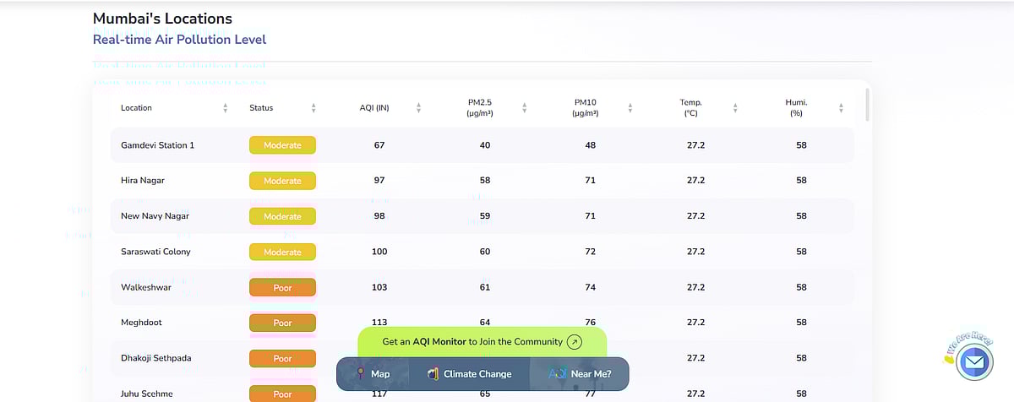This screenshot has height=402, width=1014.
Task: Click the arrow icon in AQI Monitor banner
Action: 574,342
